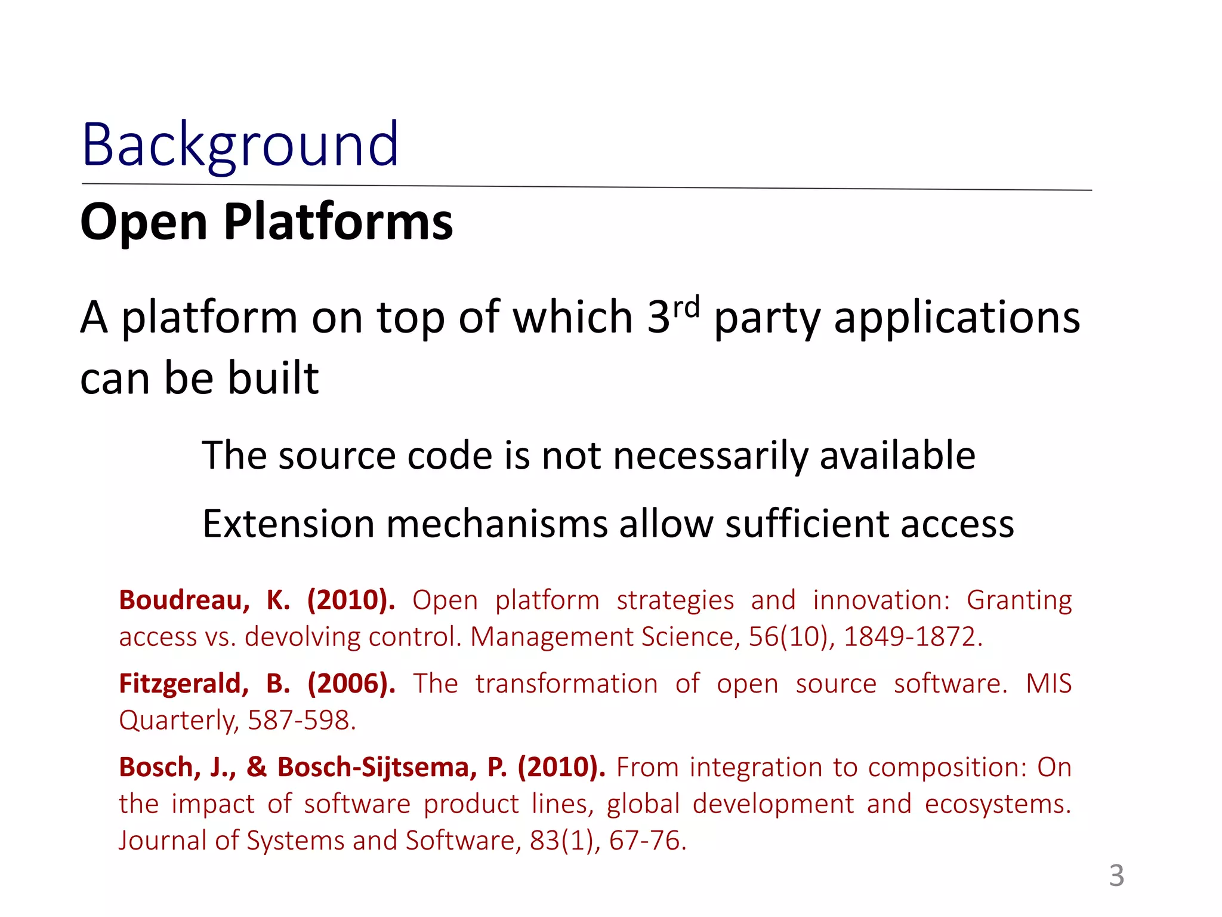
Task: Click the text 'can be built'
Action: (x=199, y=378)
